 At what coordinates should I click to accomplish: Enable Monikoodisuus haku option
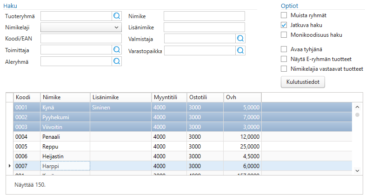click(x=284, y=35)
